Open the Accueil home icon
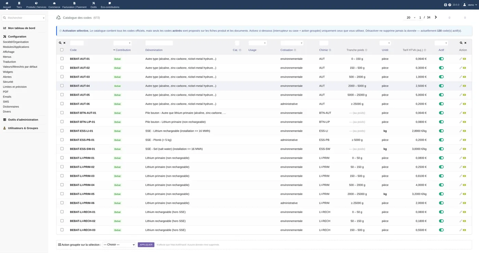Screen dimensions: 479x253 pyautogui.click(x=7, y=3)
